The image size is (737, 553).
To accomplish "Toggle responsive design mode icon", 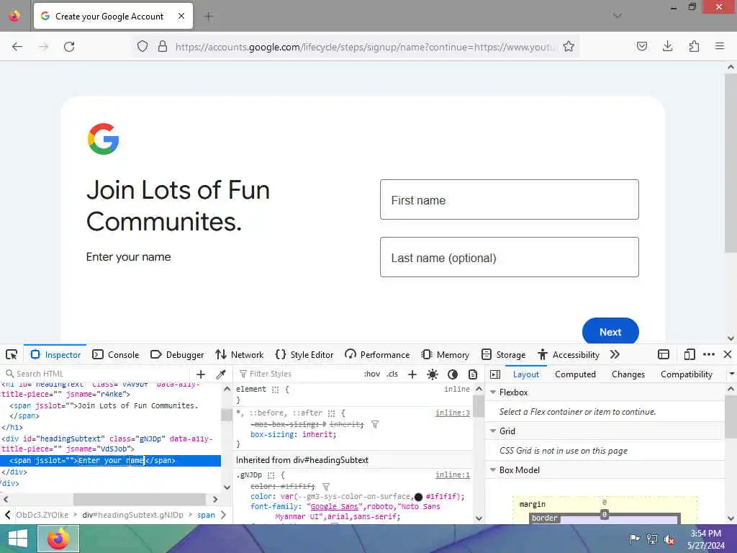I will pyautogui.click(x=689, y=354).
